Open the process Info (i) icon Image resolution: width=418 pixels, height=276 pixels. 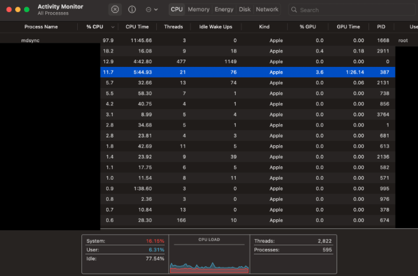click(132, 10)
